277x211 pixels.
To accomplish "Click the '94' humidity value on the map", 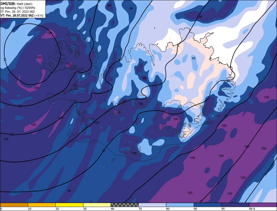I will coord(131,8).
